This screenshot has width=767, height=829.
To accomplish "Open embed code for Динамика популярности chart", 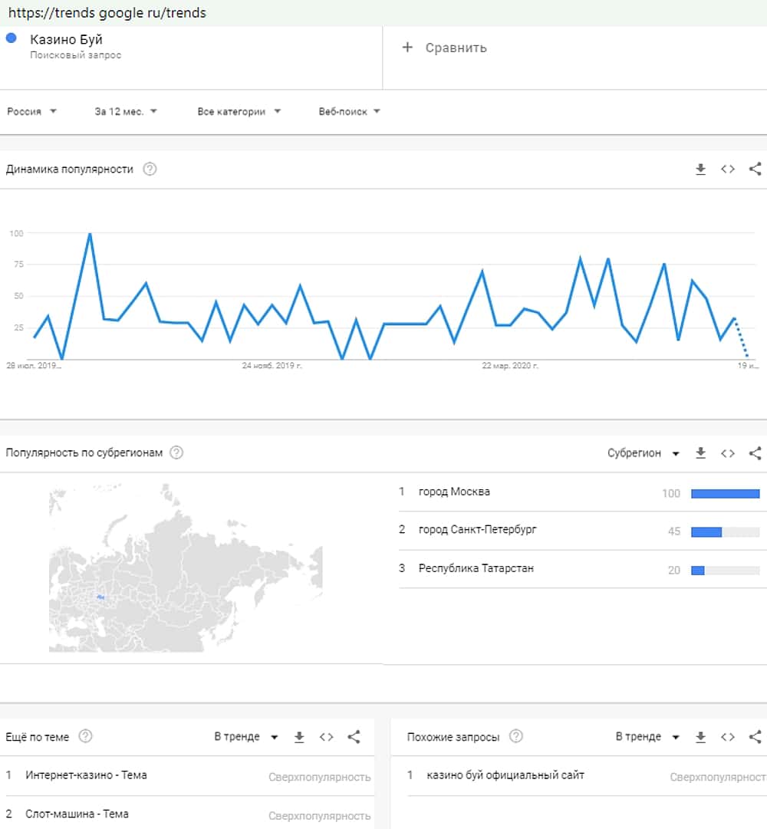I will pos(728,169).
